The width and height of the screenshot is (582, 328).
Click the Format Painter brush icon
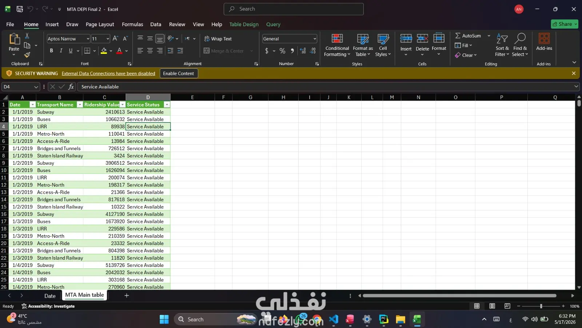click(x=27, y=55)
